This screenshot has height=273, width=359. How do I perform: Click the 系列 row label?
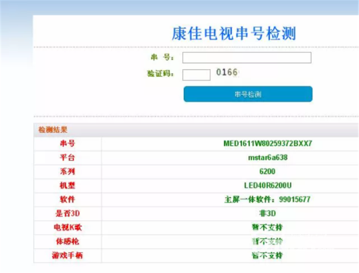point(67,172)
